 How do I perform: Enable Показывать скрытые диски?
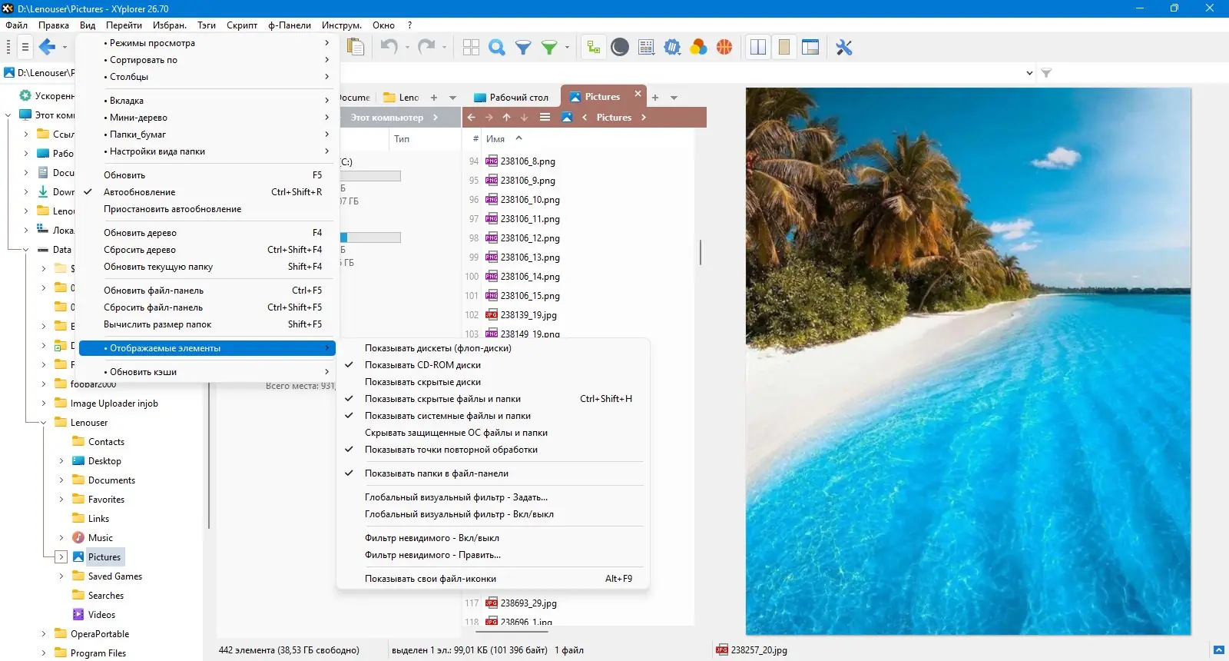pyautogui.click(x=493, y=382)
